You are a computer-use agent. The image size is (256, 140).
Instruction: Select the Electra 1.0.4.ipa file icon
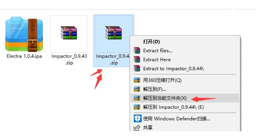(24, 34)
